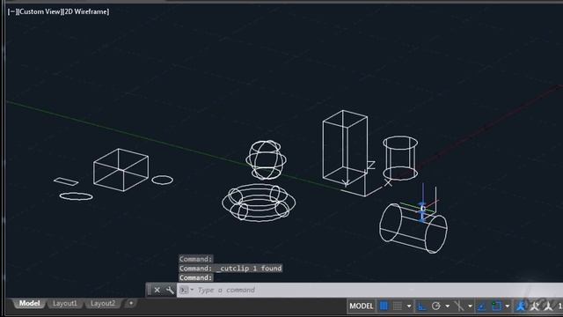Select the cube box with diagonals
Viewport: 563px width, 317px height.
click(121, 170)
